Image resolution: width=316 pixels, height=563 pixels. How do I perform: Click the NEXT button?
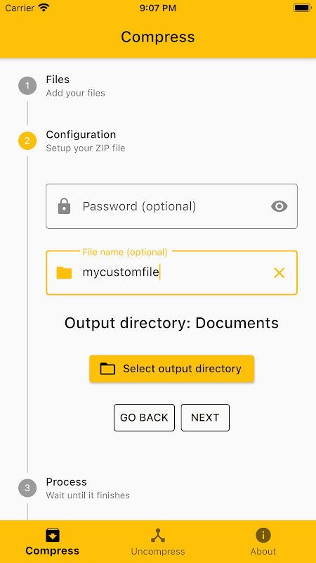[205, 417]
